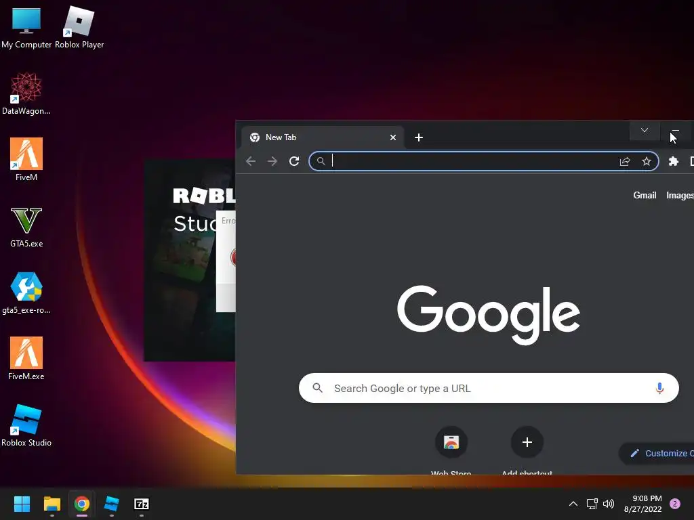Switch to Roblox Studio taskbar icon
Viewport: 694px width, 520px height.
pyautogui.click(x=112, y=504)
